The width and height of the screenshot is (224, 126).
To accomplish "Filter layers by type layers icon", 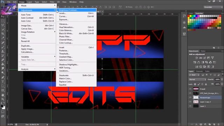I will pos(211,75).
